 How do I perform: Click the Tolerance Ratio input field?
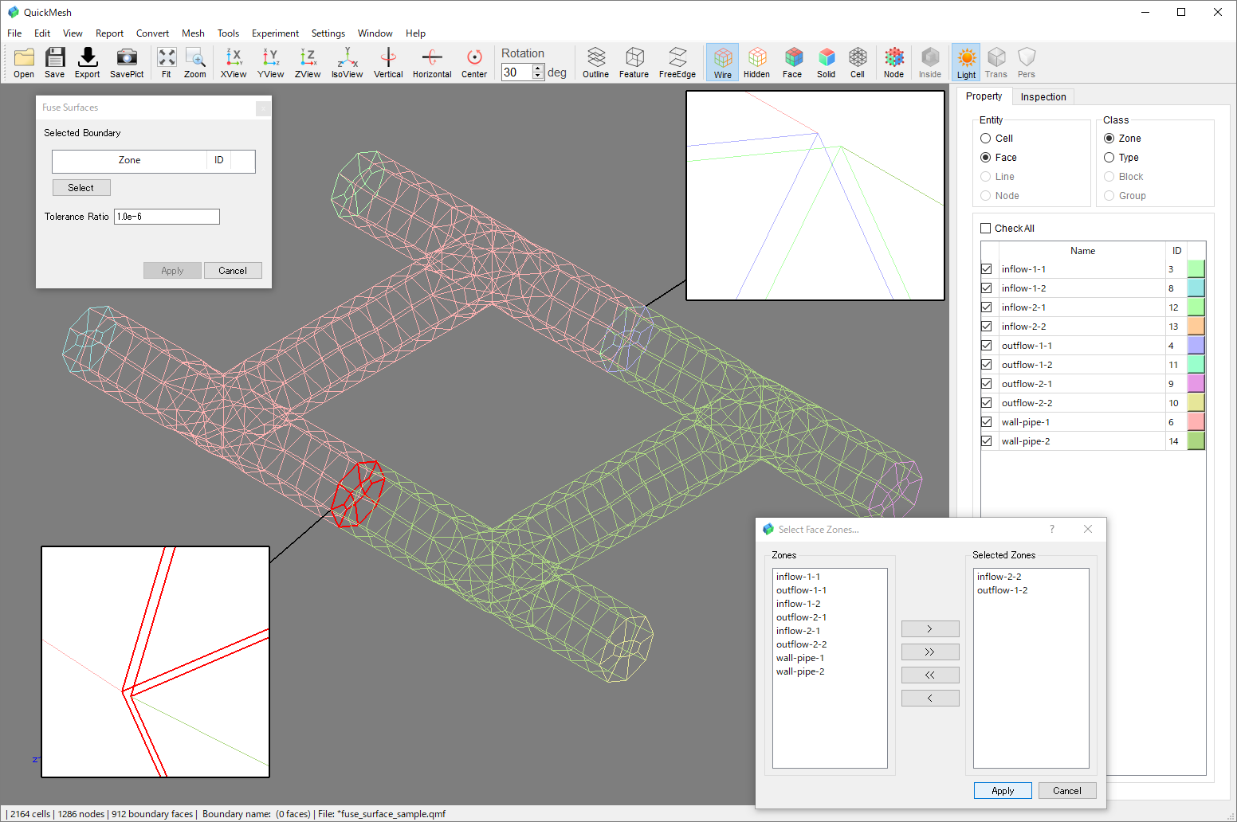click(x=167, y=217)
